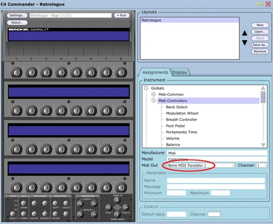Click the greyed Save button
The image size is (273, 224).
260,39
